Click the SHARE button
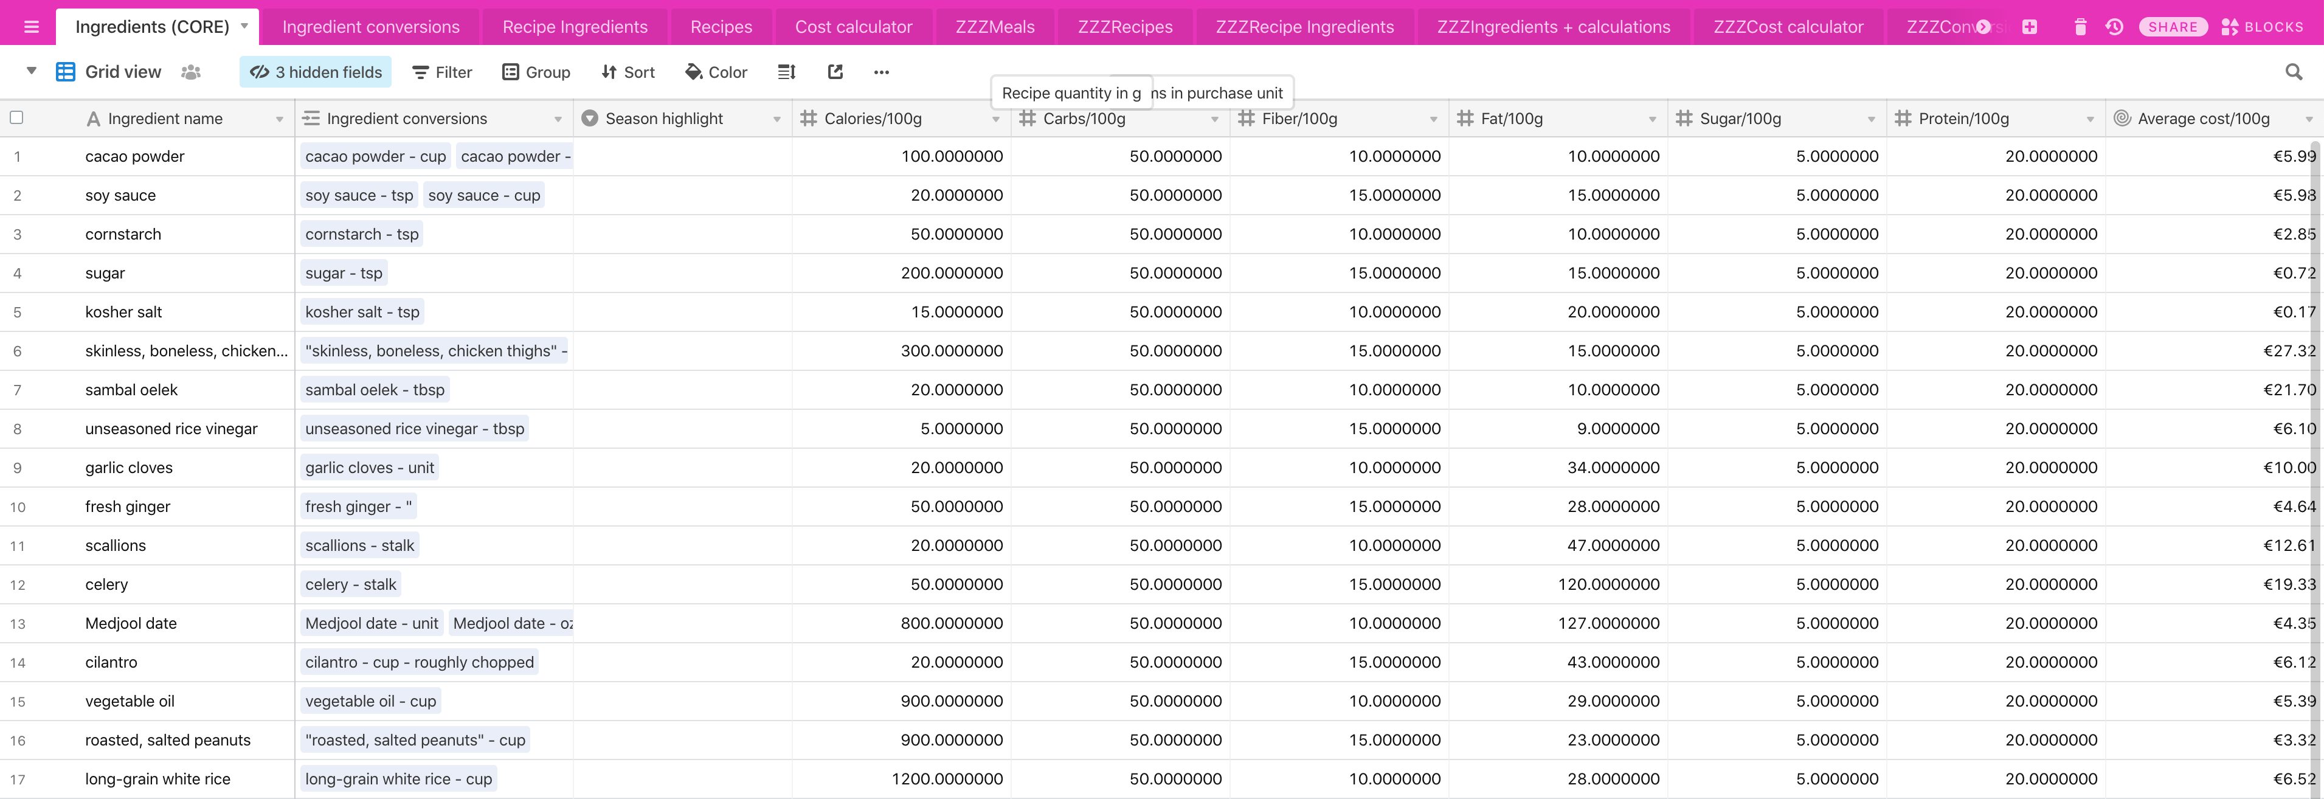 point(2173,27)
